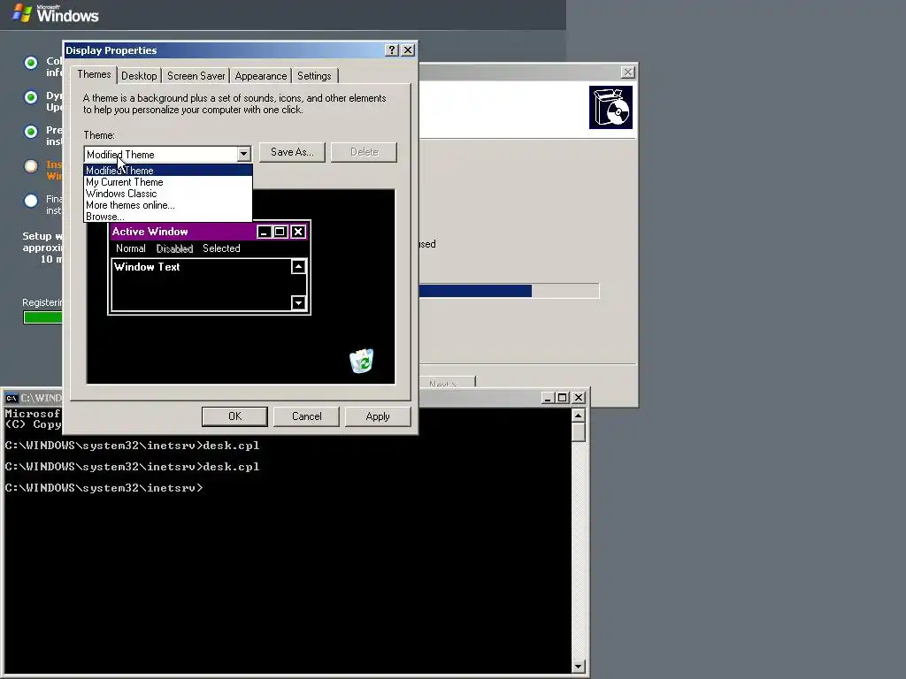Click Selected in preview menu
The image size is (906, 679).
coord(221,248)
